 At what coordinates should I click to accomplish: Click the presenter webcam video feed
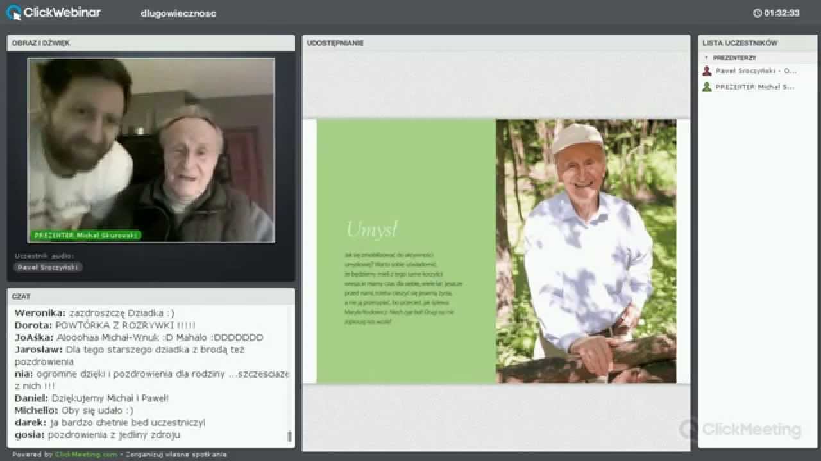[x=151, y=150]
